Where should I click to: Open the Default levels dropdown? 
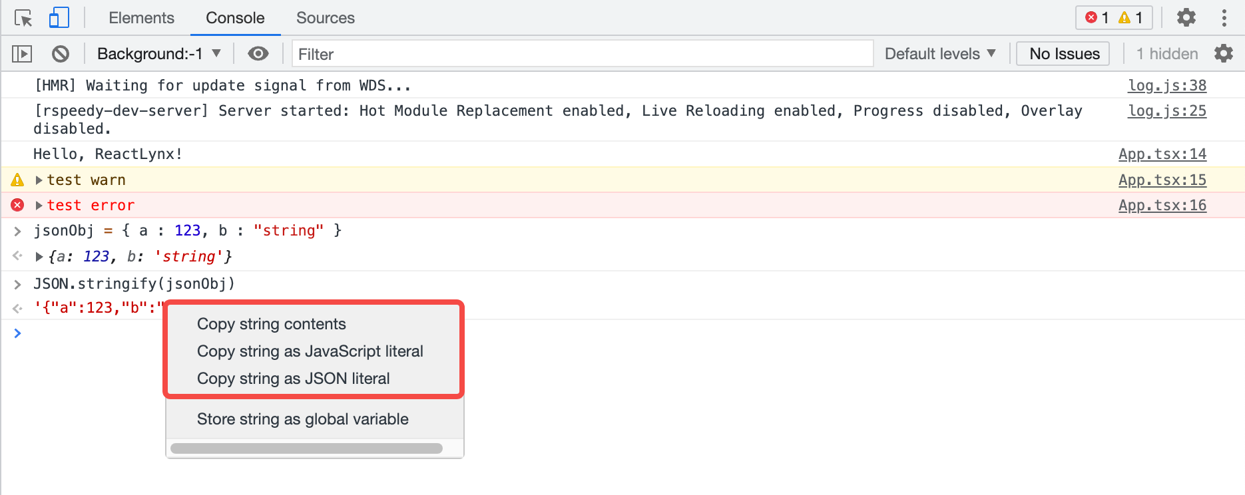pos(940,54)
